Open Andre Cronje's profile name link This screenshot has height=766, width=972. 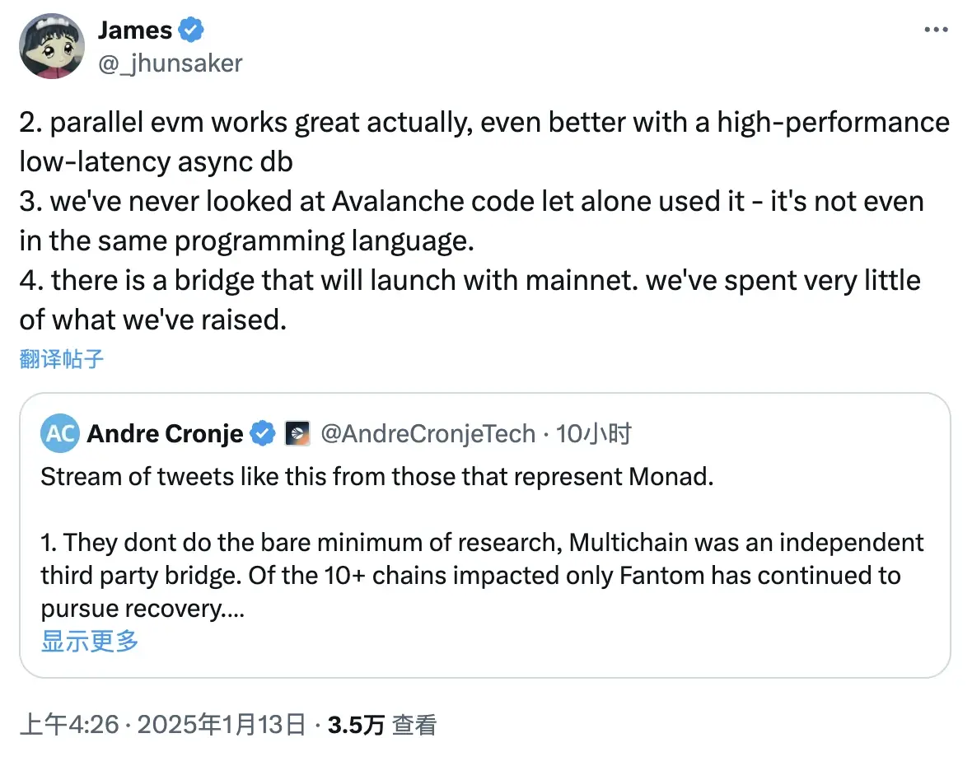tap(165, 434)
